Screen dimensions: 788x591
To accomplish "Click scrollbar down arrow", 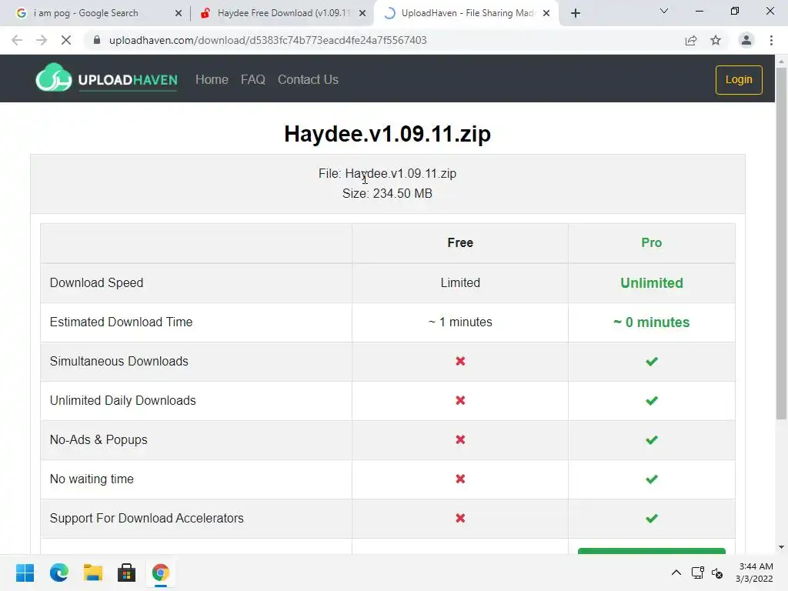I will [781, 547].
